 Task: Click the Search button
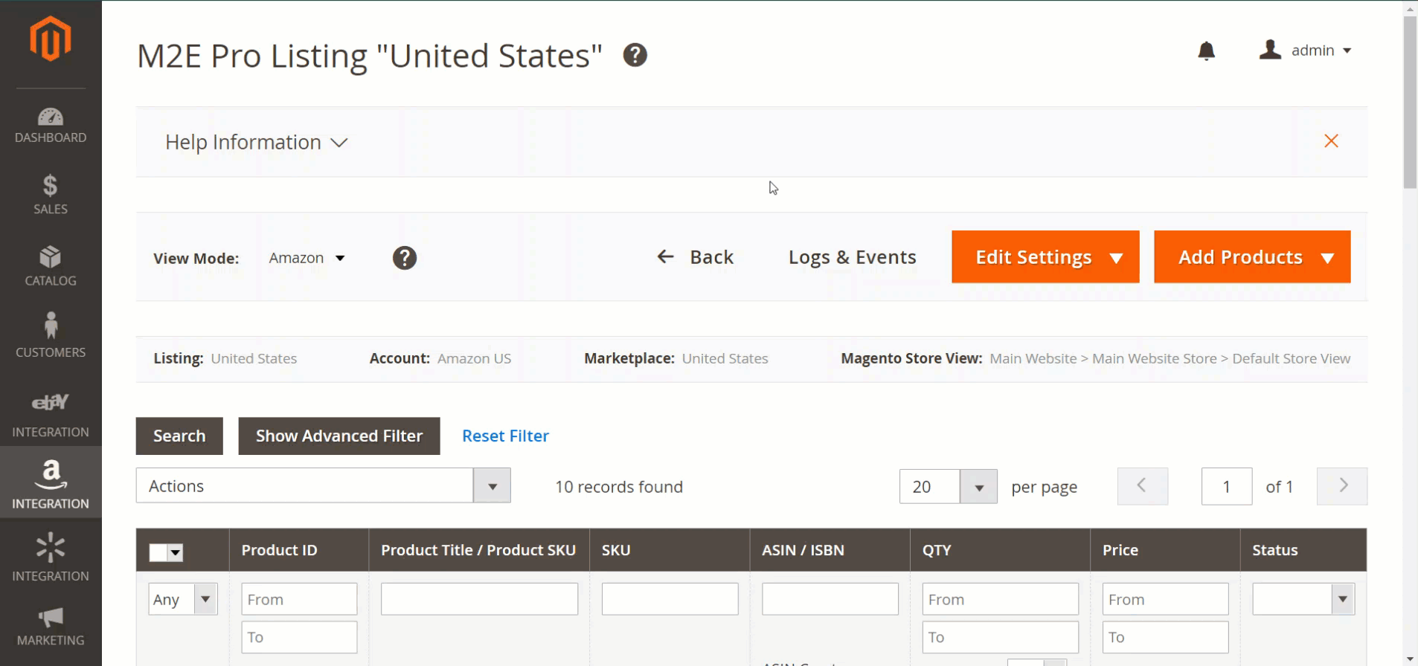pyautogui.click(x=179, y=436)
